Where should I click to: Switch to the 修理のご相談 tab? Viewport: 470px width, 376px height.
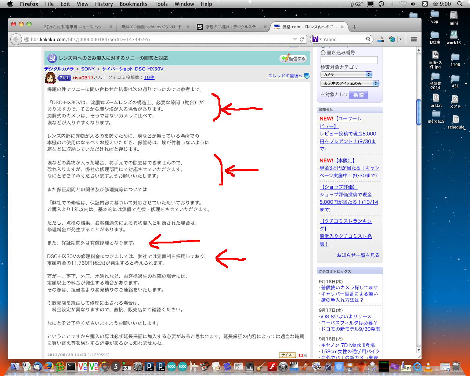[x=232, y=27]
